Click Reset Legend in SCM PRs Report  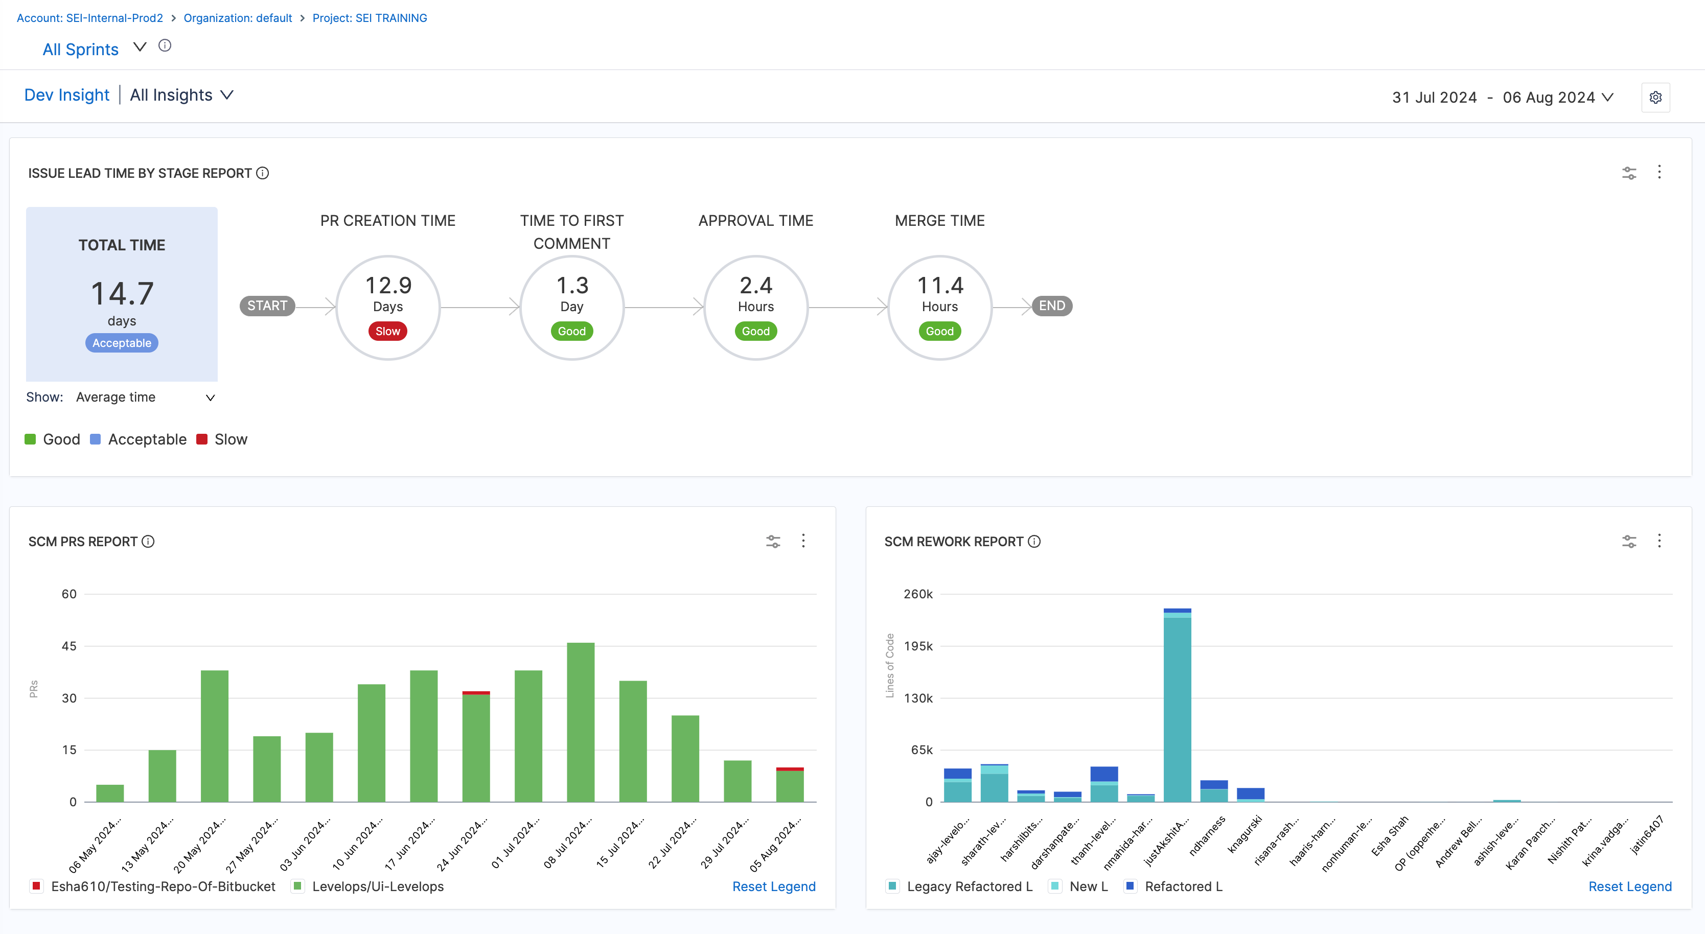[x=773, y=885]
